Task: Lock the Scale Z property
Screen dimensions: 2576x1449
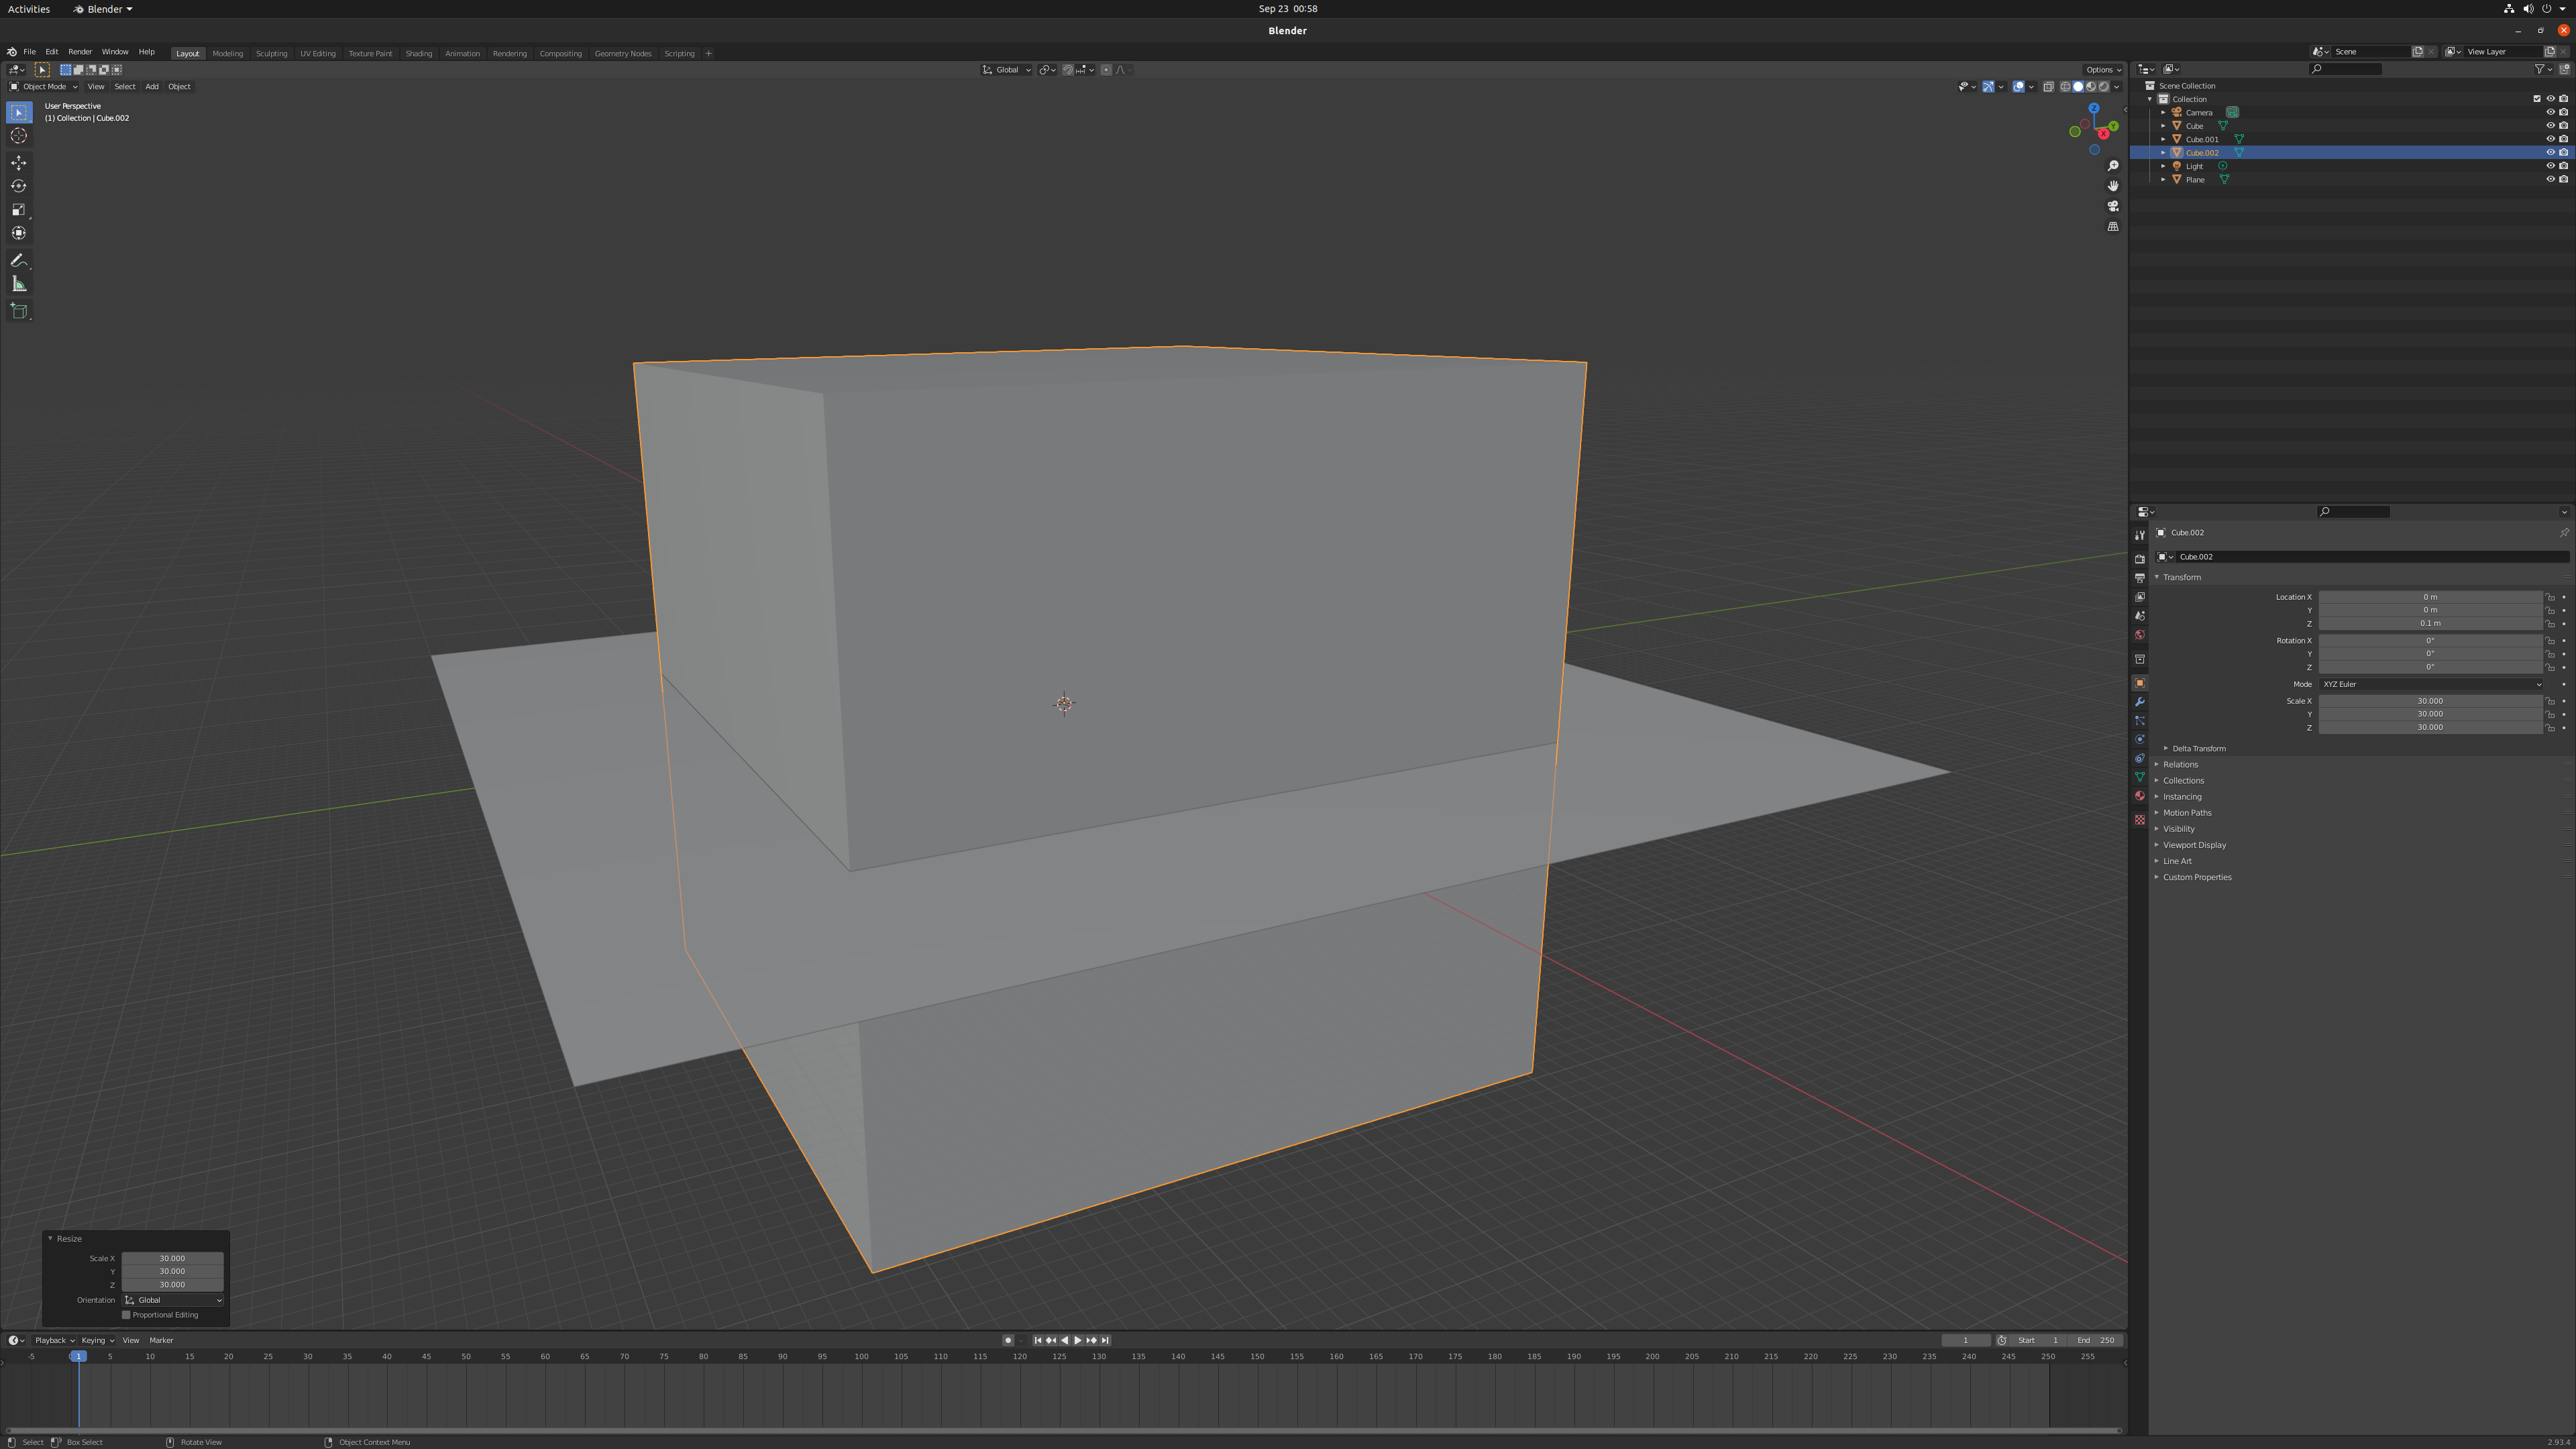Action: coord(2550,728)
